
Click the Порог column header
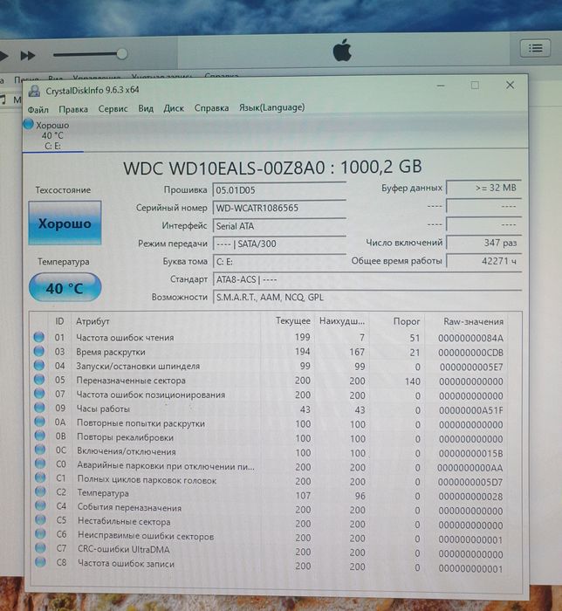[x=406, y=321]
